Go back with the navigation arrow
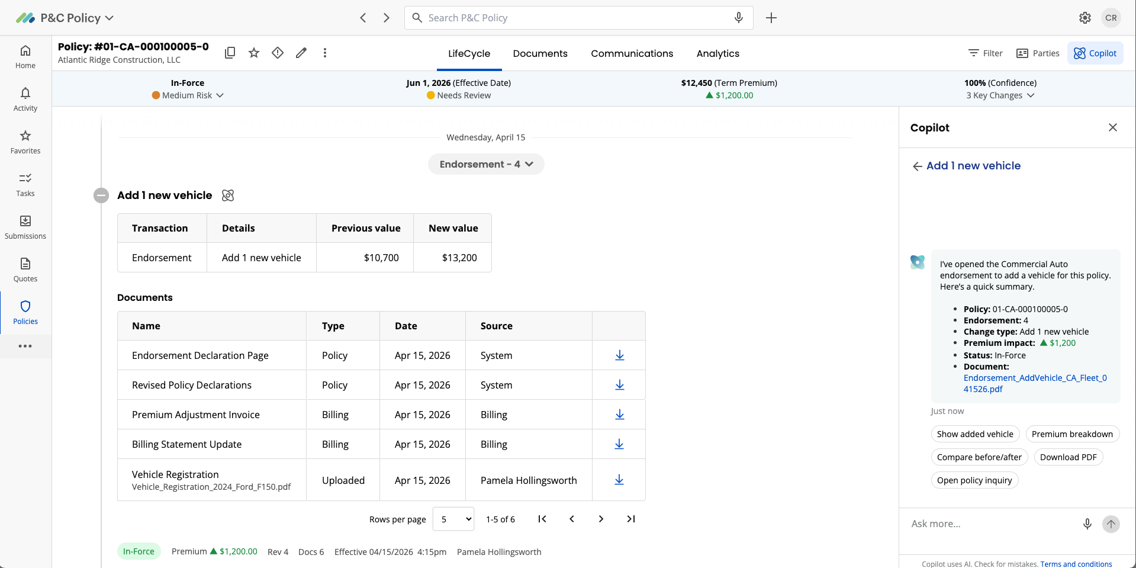 [x=363, y=18]
